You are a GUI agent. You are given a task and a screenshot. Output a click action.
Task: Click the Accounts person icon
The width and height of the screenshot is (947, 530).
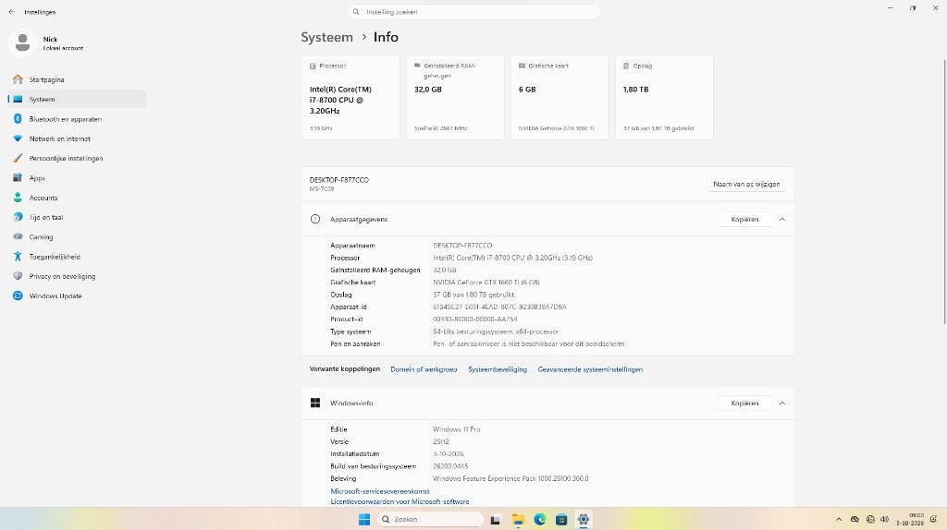tap(18, 198)
